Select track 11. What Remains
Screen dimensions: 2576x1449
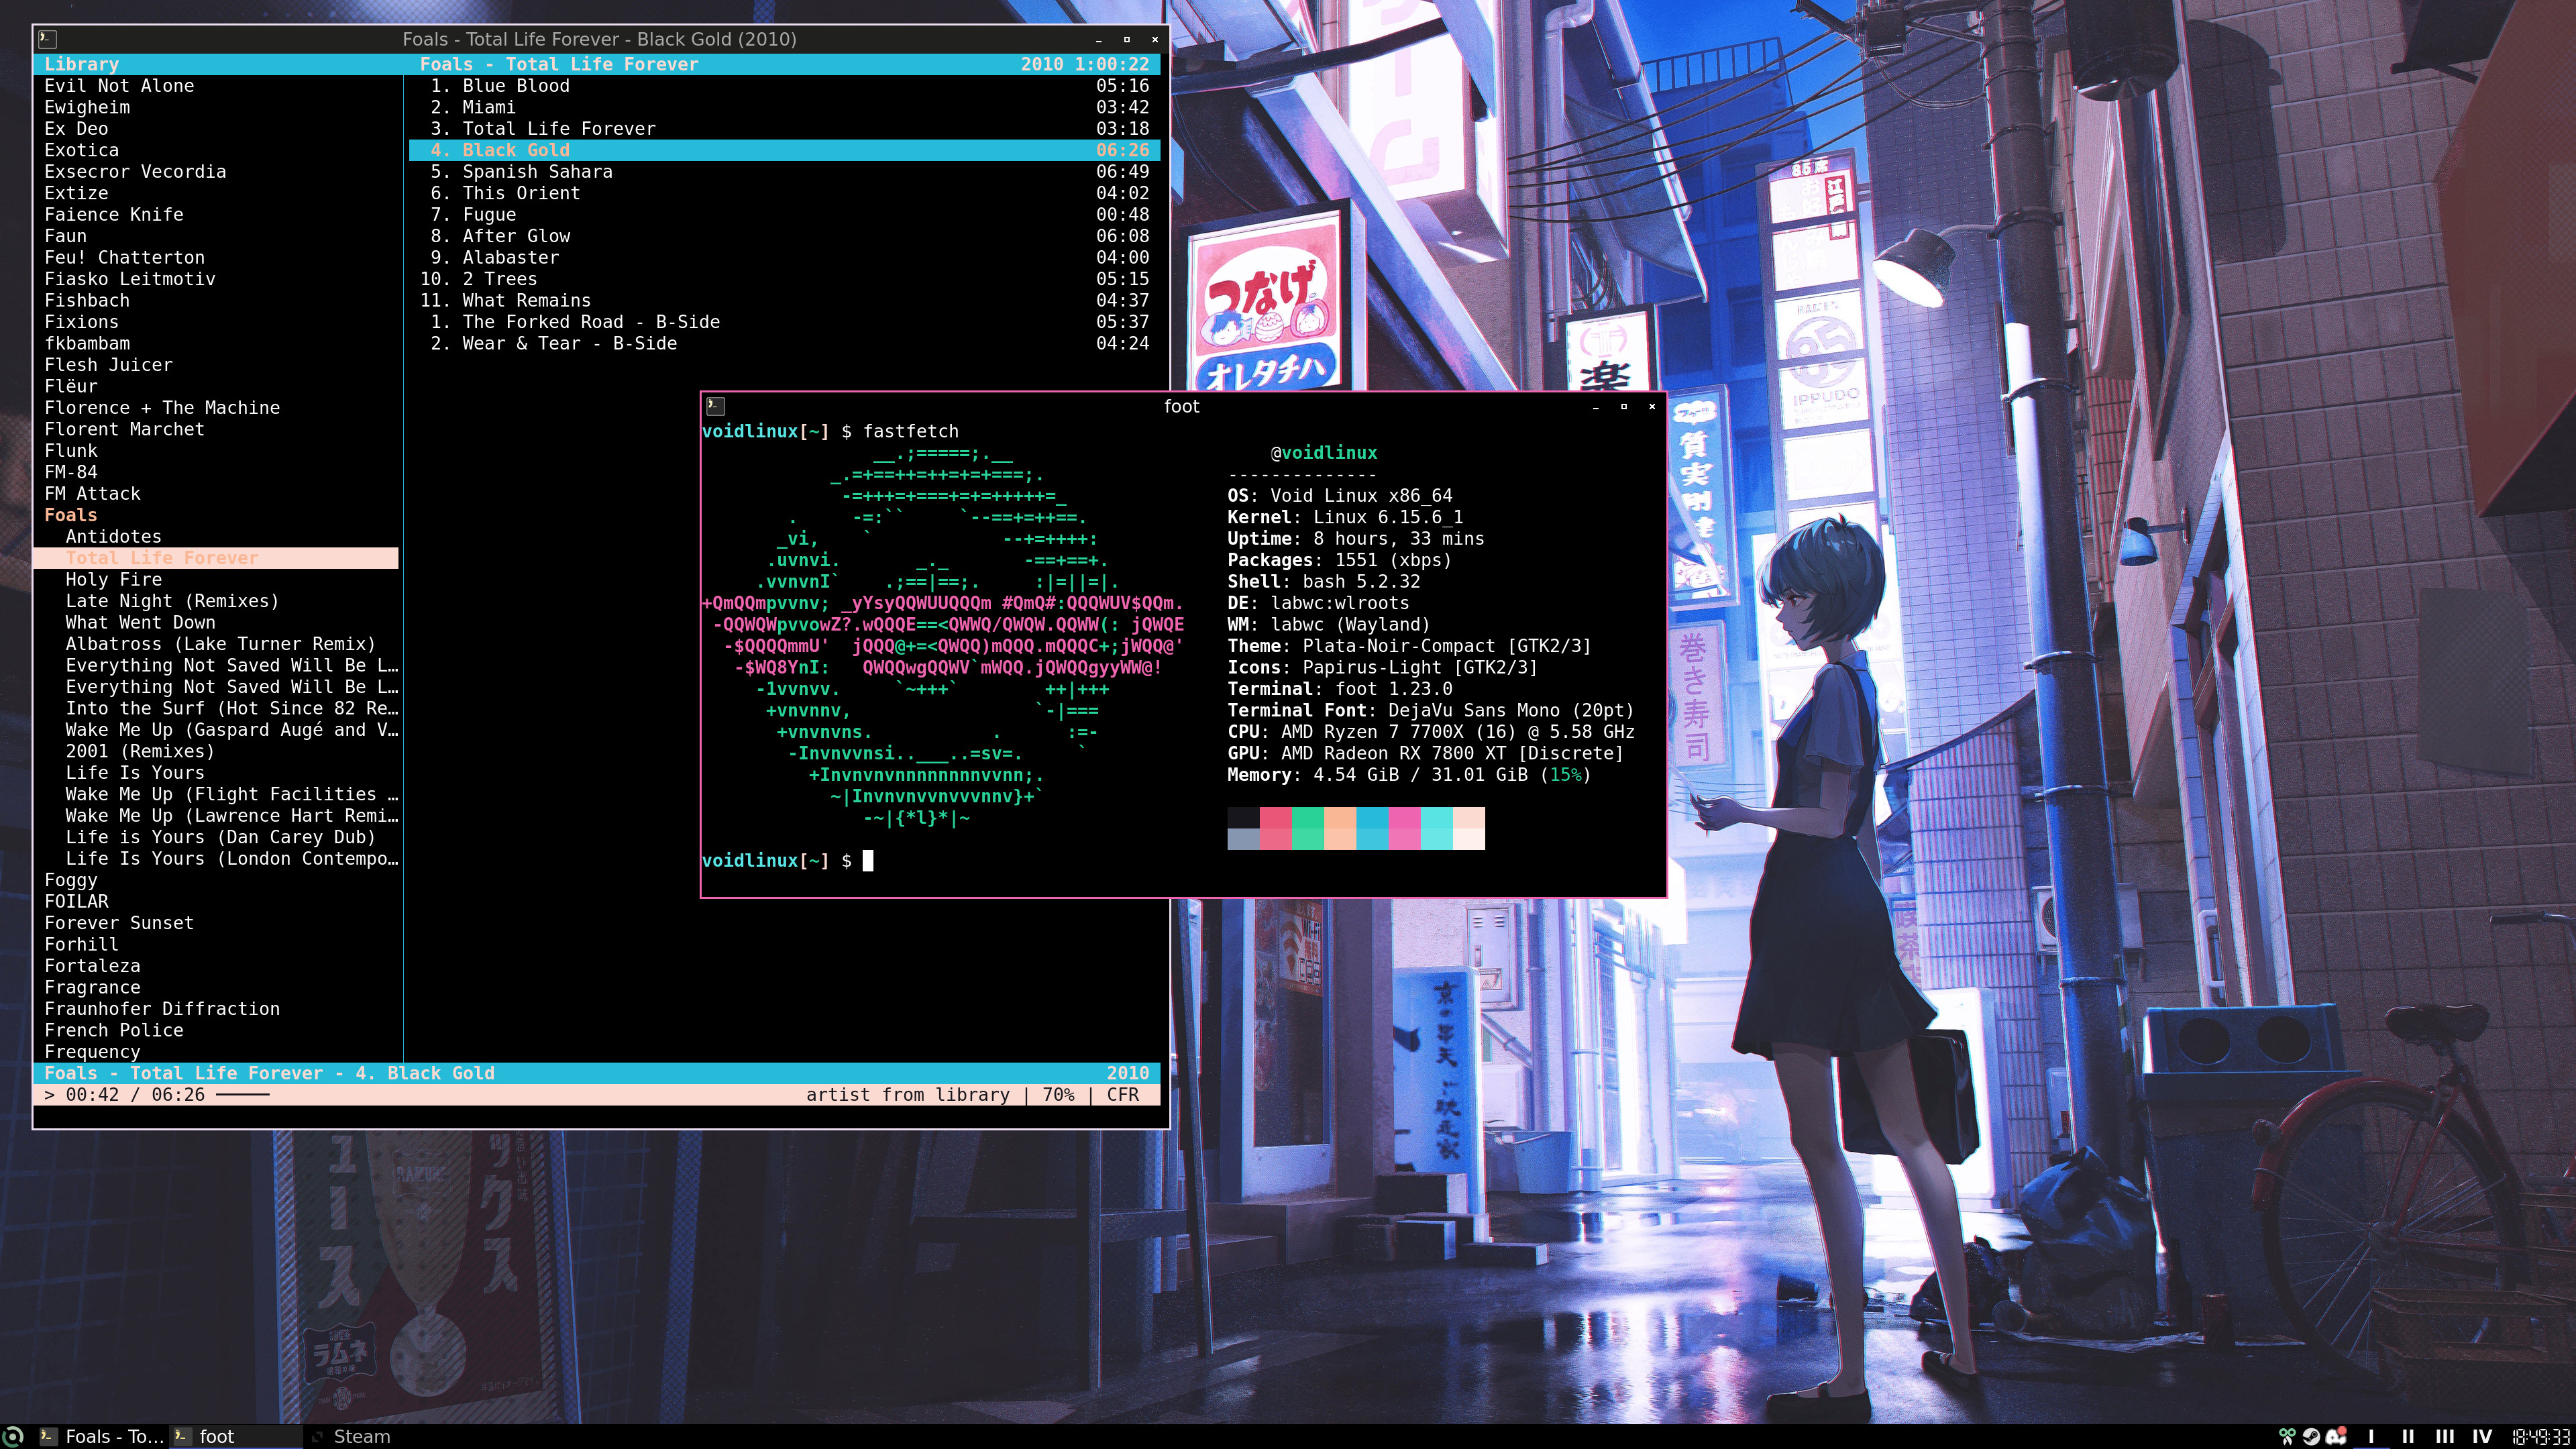coord(784,301)
